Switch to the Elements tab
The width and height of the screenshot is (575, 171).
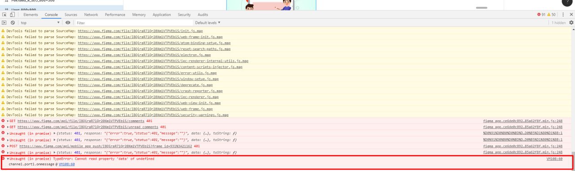tap(31, 15)
